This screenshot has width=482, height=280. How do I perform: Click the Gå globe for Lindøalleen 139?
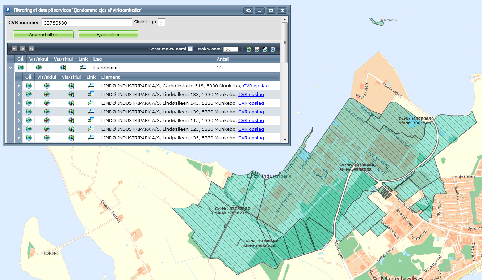(29, 112)
